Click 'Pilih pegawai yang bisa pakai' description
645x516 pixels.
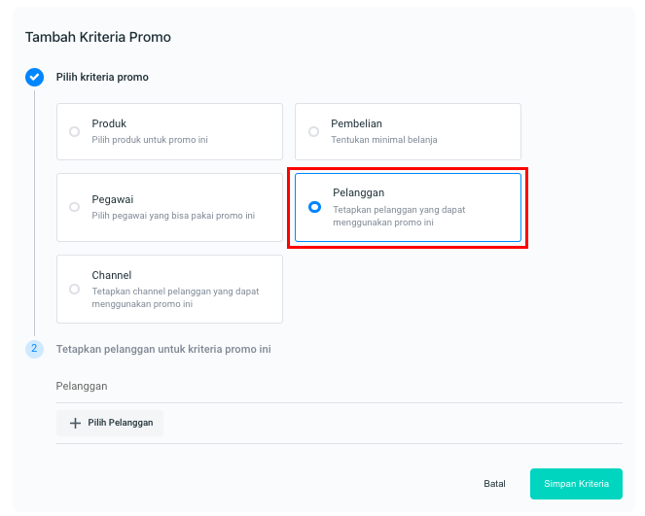pos(173,216)
